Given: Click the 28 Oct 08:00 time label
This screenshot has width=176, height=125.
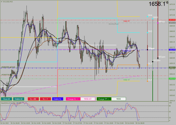Looking at the screenshot, I should coord(140,123).
